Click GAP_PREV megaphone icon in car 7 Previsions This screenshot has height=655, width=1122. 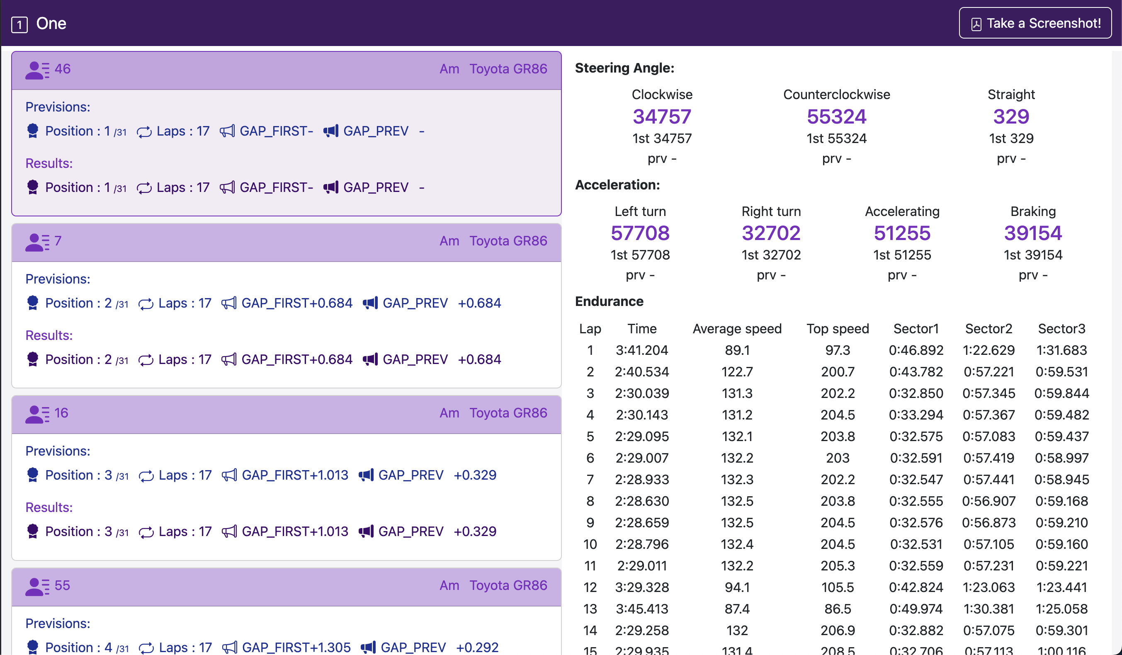[370, 303]
